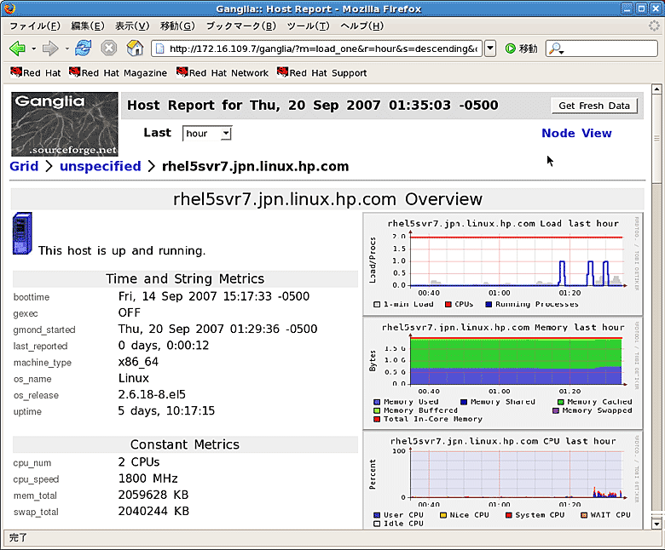Click the uptime value 5 days, 10:17:15
Viewport: 665px width, 550px height.
point(166,410)
